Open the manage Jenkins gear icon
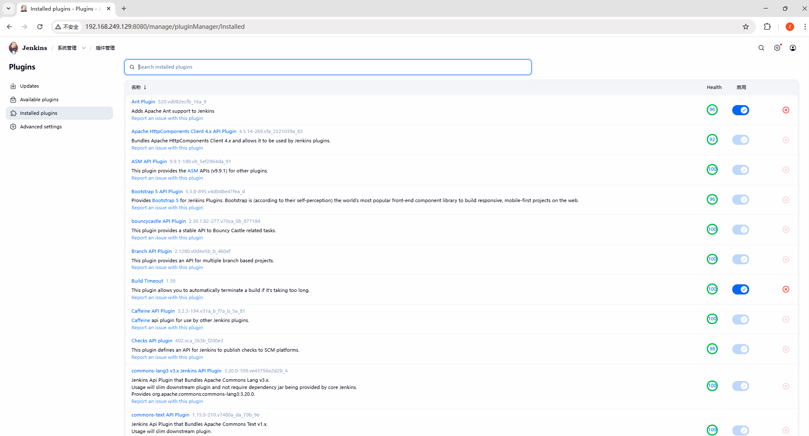This screenshot has width=809, height=436. tap(777, 48)
